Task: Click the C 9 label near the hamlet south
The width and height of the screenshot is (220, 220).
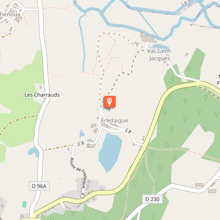Action: (x=82, y=196)
